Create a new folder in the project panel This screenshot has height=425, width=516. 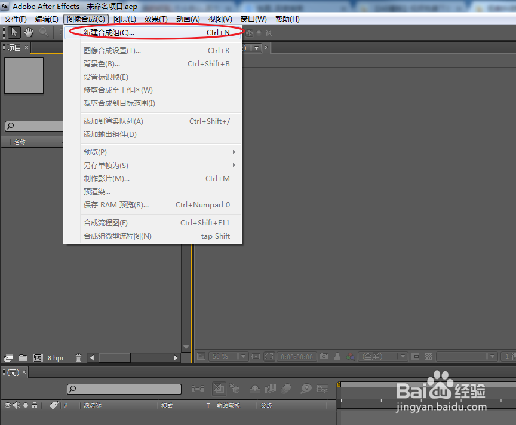23,358
